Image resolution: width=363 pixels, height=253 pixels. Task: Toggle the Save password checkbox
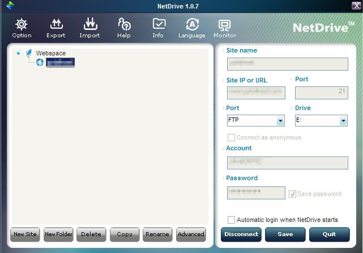tap(292, 194)
